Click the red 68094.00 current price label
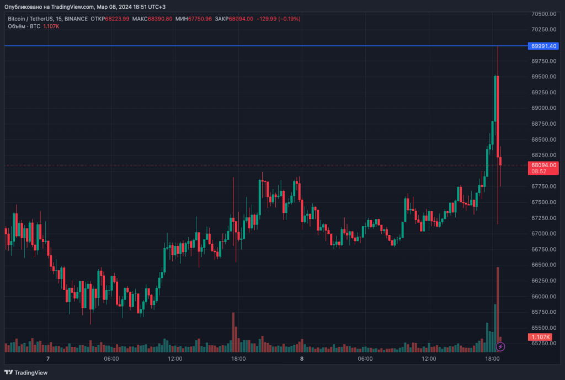Image resolution: width=565 pixels, height=380 pixels. click(x=543, y=165)
